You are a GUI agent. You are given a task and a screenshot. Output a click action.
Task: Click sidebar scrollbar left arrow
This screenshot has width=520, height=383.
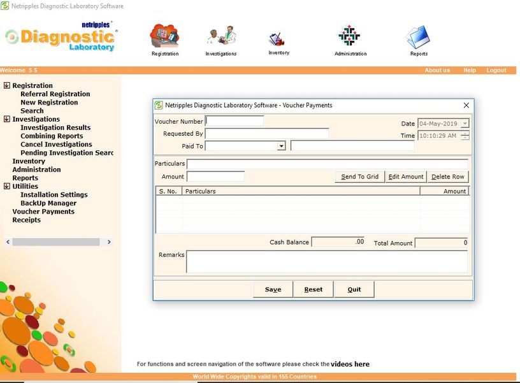pyautogui.click(x=8, y=242)
